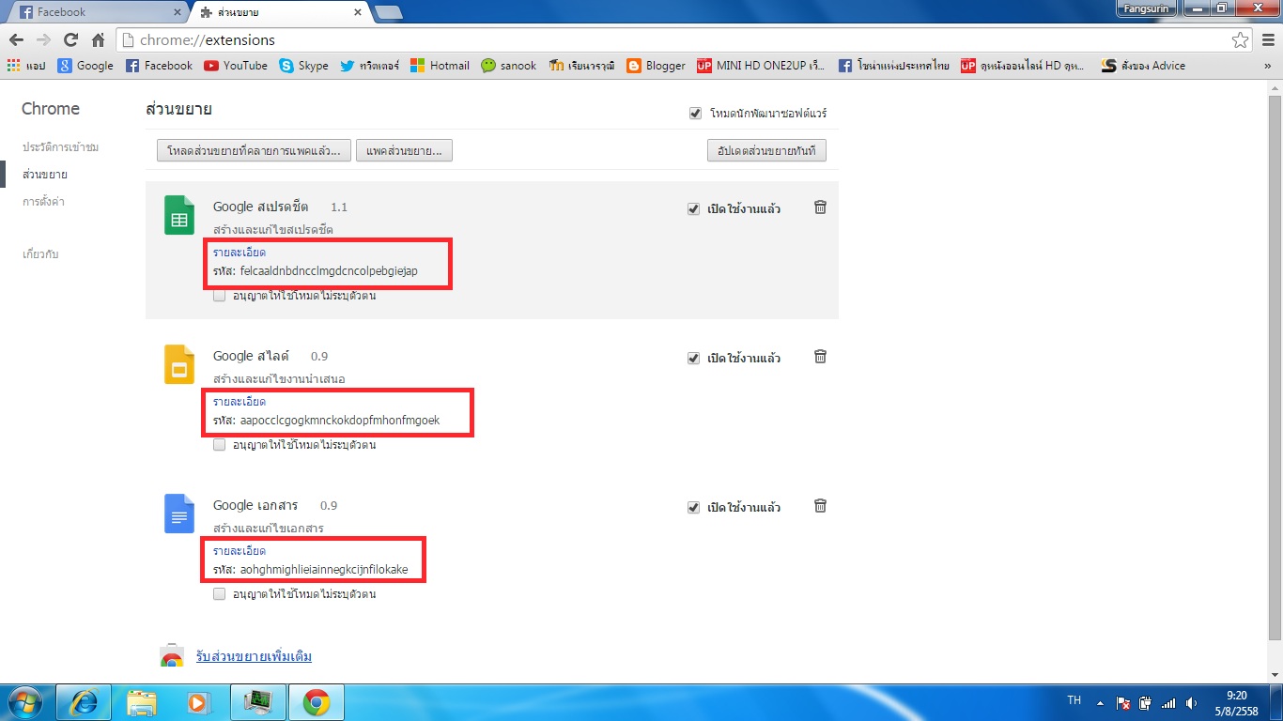Open เกี่ยวกับ about in sidebar
Viewport: 1283px width, 721px height.
click(40, 254)
